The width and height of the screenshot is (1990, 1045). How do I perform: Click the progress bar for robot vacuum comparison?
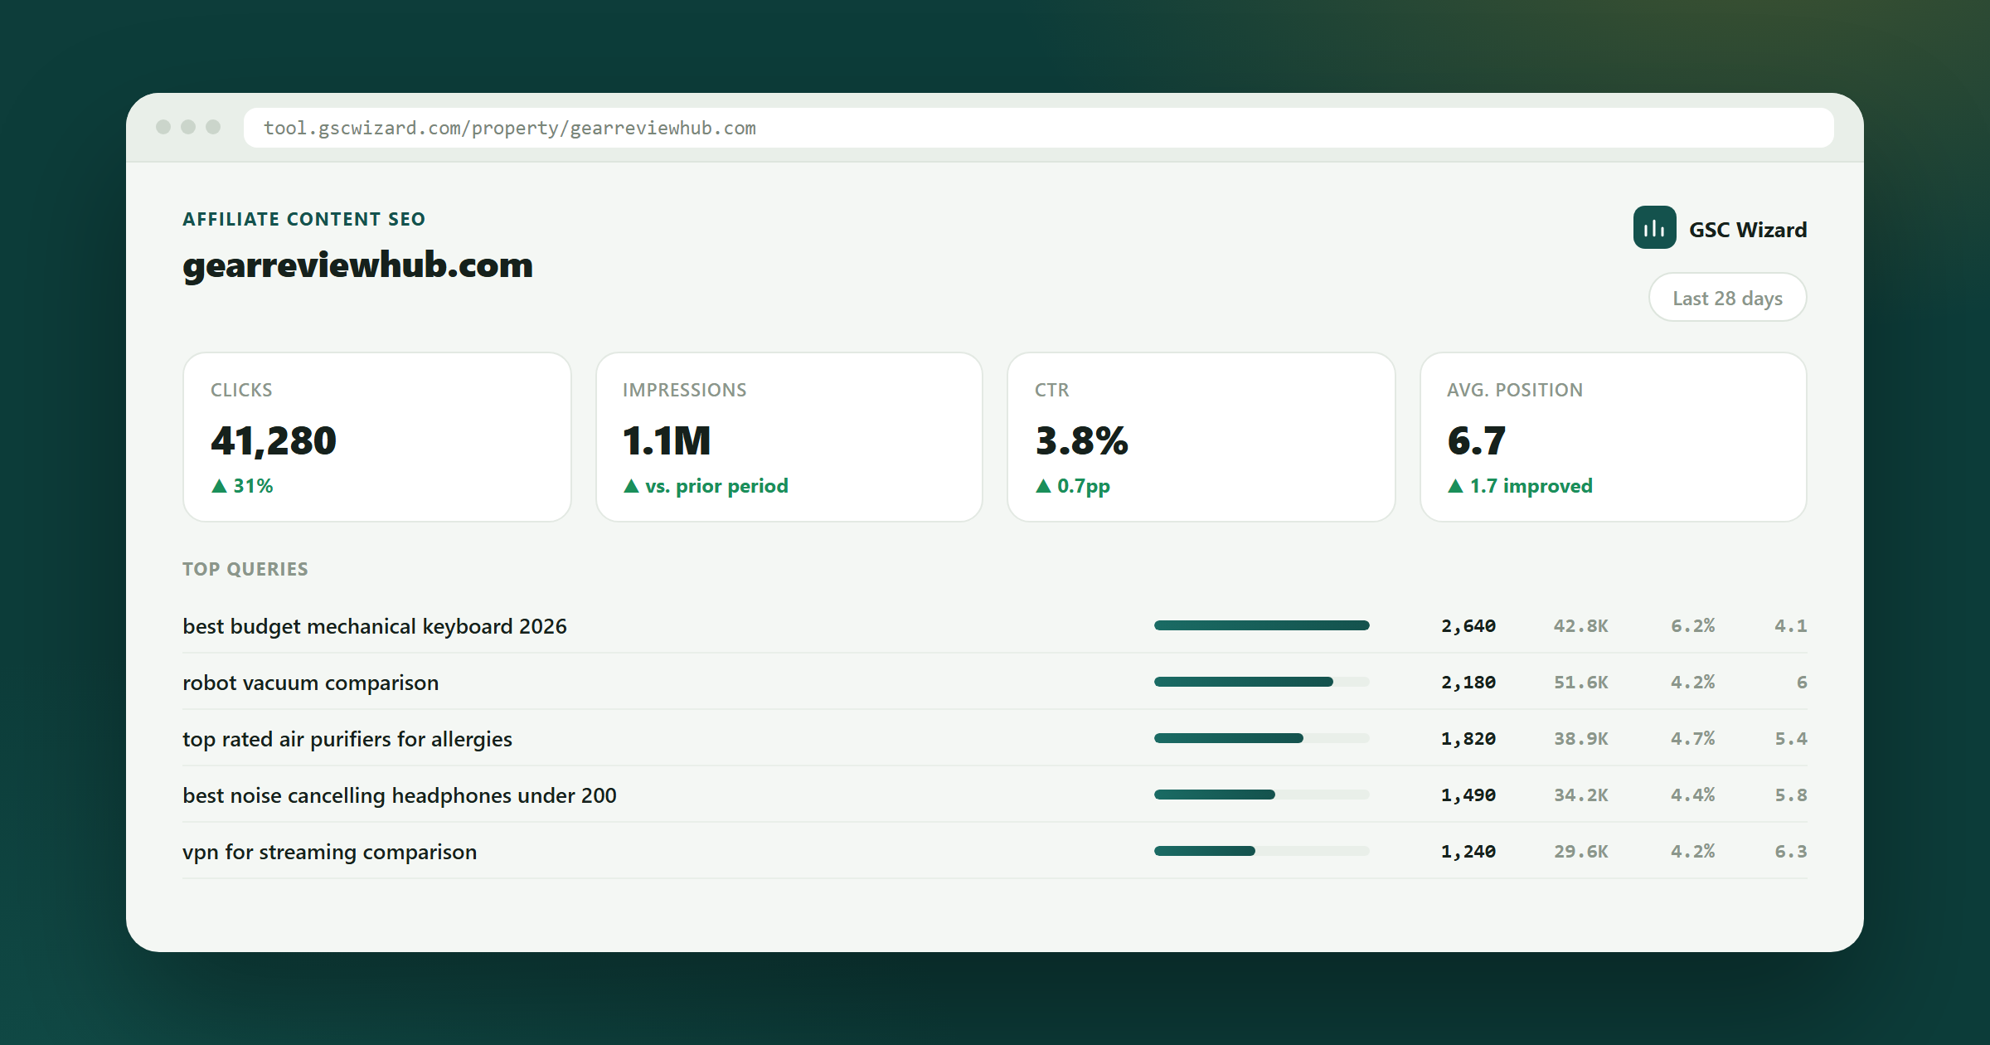[x=1261, y=682]
